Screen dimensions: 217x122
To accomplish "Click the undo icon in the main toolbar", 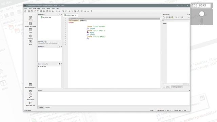I will 63,11.
